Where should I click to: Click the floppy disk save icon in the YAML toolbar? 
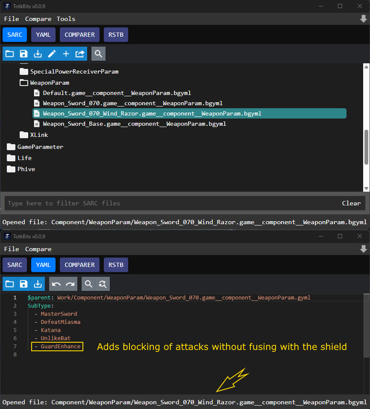coord(24,284)
